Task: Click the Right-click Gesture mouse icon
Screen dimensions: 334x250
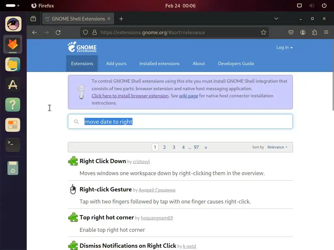Action: [x=73, y=189]
